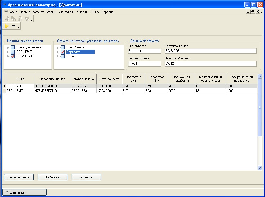The width and height of the screenshot is (265, 197).
Task: Click the table scrollbar down arrow
Action: 260,168
